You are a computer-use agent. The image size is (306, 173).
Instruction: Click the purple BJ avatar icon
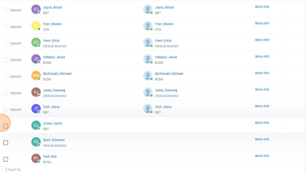tap(36, 10)
